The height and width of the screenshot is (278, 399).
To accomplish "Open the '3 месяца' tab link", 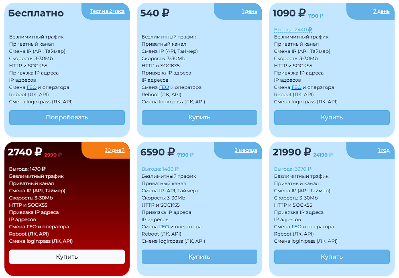I will click(x=246, y=150).
